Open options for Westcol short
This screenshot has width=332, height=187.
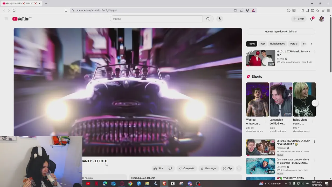click(x=266, y=121)
